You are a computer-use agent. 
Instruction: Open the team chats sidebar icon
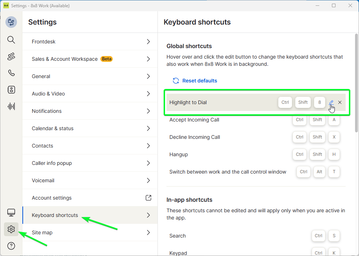tap(11, 56)
